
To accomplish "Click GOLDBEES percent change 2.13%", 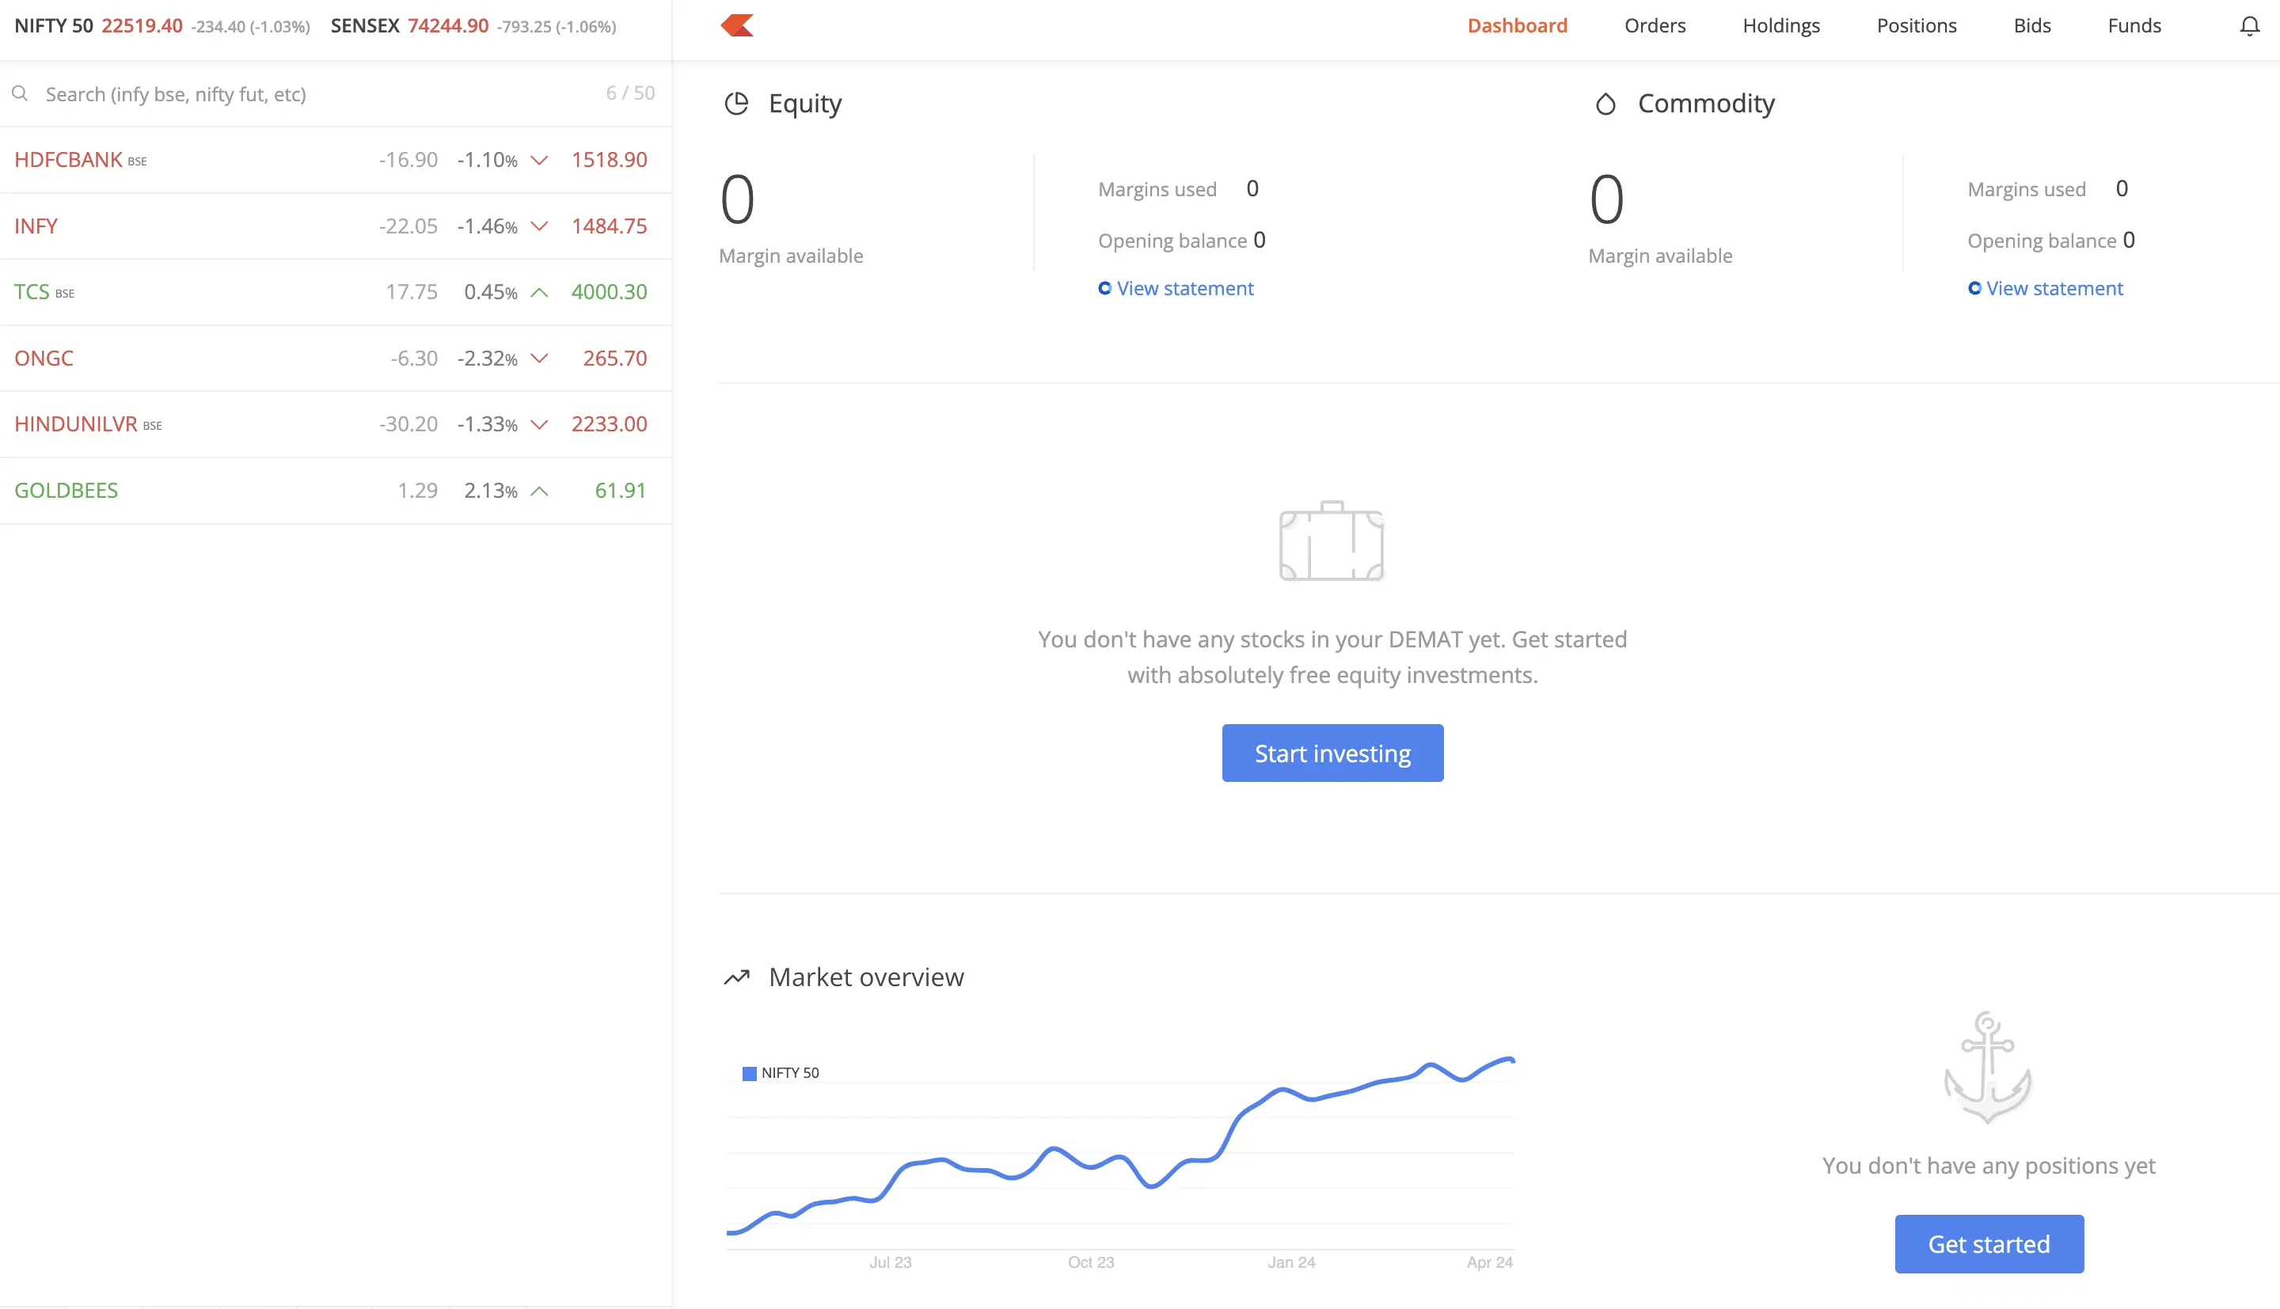I will click(491, 491).
